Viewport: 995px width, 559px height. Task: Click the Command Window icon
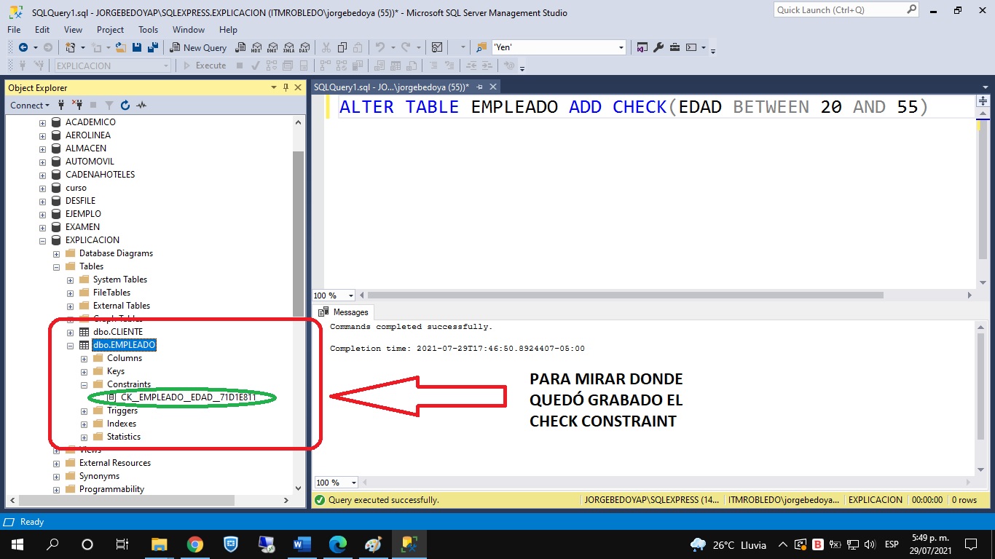point(691,47)
